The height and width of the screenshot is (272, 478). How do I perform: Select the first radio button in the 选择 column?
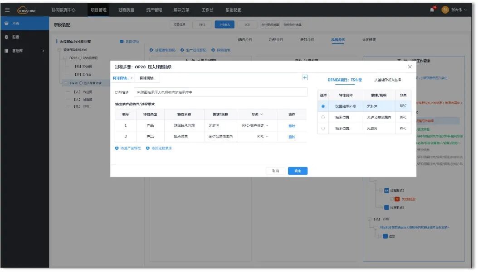(x=323, y=106)
